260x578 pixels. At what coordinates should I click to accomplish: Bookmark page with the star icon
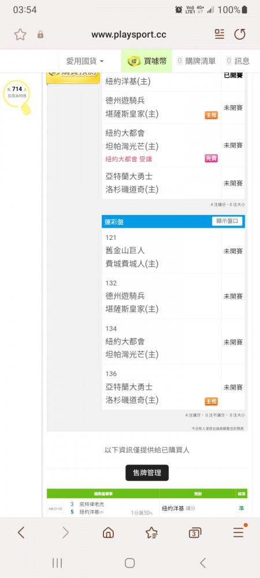tap(20, 35)
